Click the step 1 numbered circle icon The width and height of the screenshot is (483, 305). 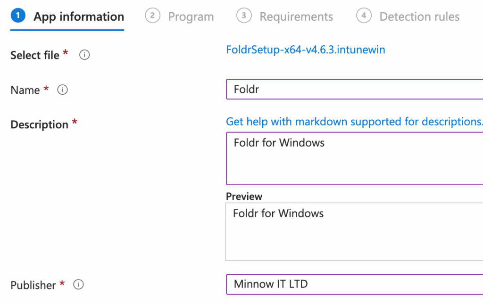17,16
